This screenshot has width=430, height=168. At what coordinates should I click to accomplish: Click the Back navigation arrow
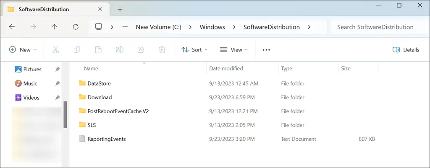pyautogui.click(x=11, y=27)
